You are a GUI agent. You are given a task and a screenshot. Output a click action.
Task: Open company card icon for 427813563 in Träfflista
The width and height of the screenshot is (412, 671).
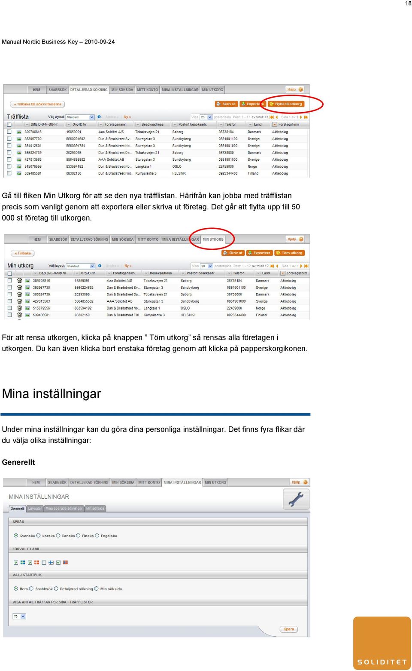[x=19, y=159]
